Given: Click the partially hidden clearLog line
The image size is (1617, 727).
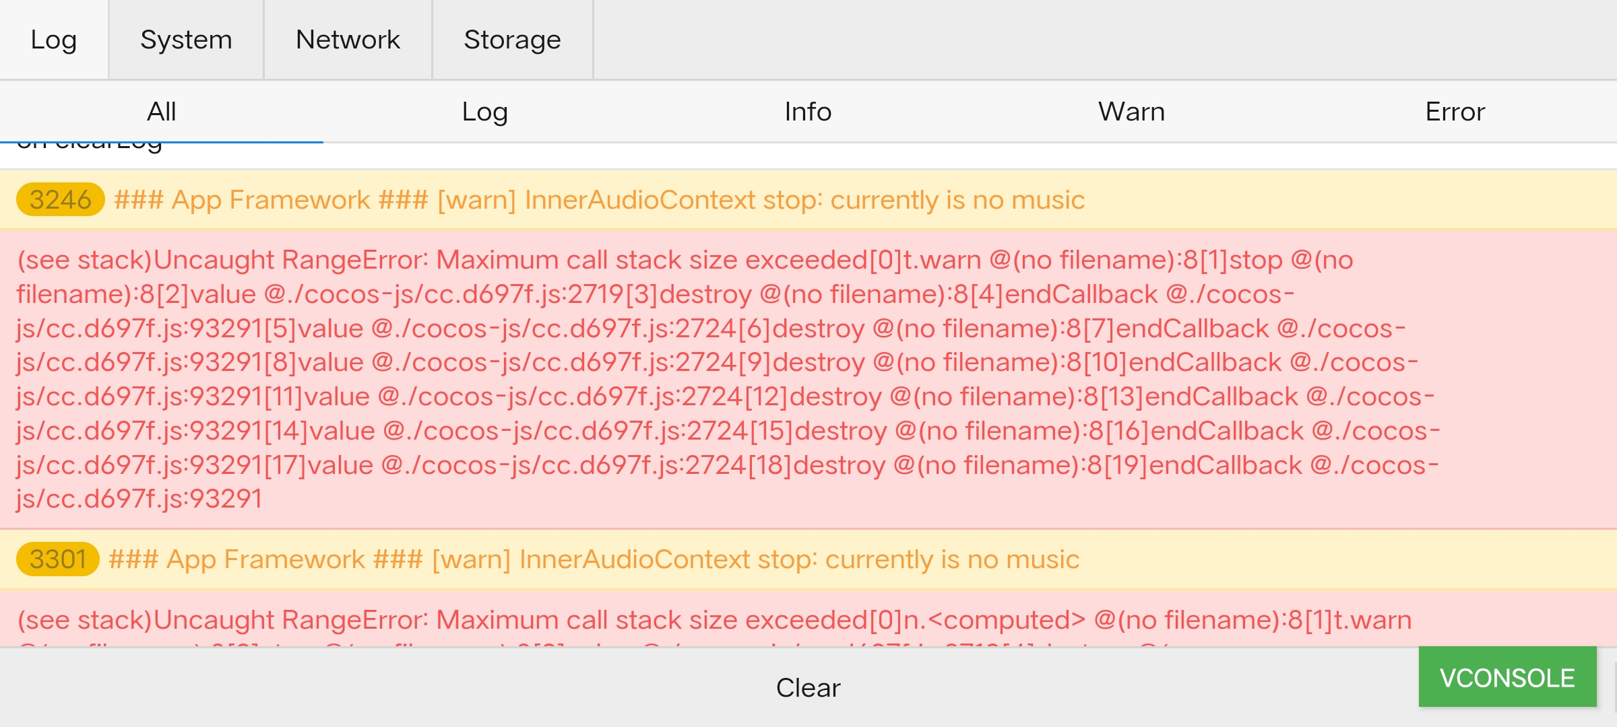Looking at the screenshot, I should click(x=90, y=148).
